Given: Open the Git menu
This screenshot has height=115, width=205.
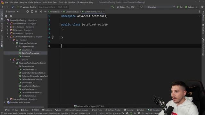Looking at the screenshot, I should pos(66,2).
